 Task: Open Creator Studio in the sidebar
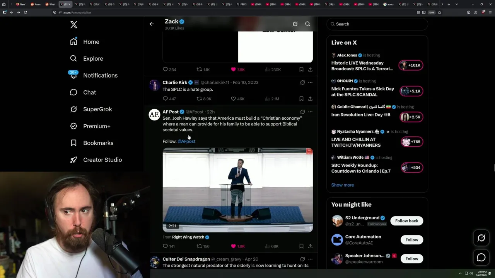(96, 160)
